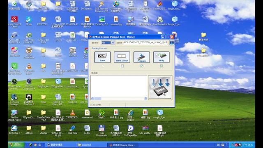The width and height of the screenshot is (263, 148).
Task: Select the Avira Control Center desktop icon
Action: [14, 22]
